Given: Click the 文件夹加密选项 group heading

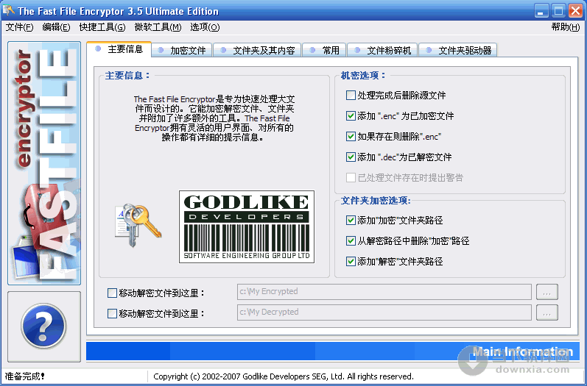Looking at the screenshot, I should [376, 201].
